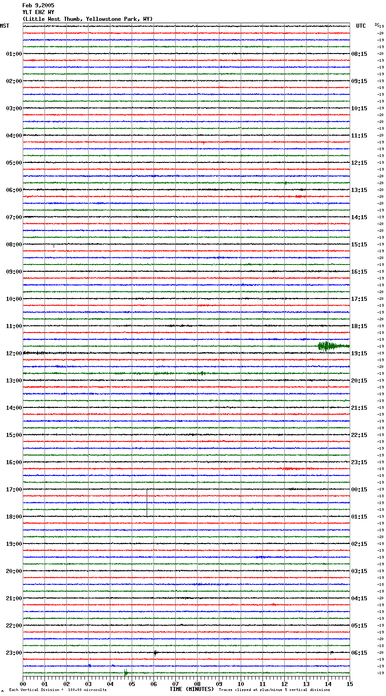This screenshot has width=386, height=696.
Task: Click the "08:00" MST time label
Action: [14, 245]
